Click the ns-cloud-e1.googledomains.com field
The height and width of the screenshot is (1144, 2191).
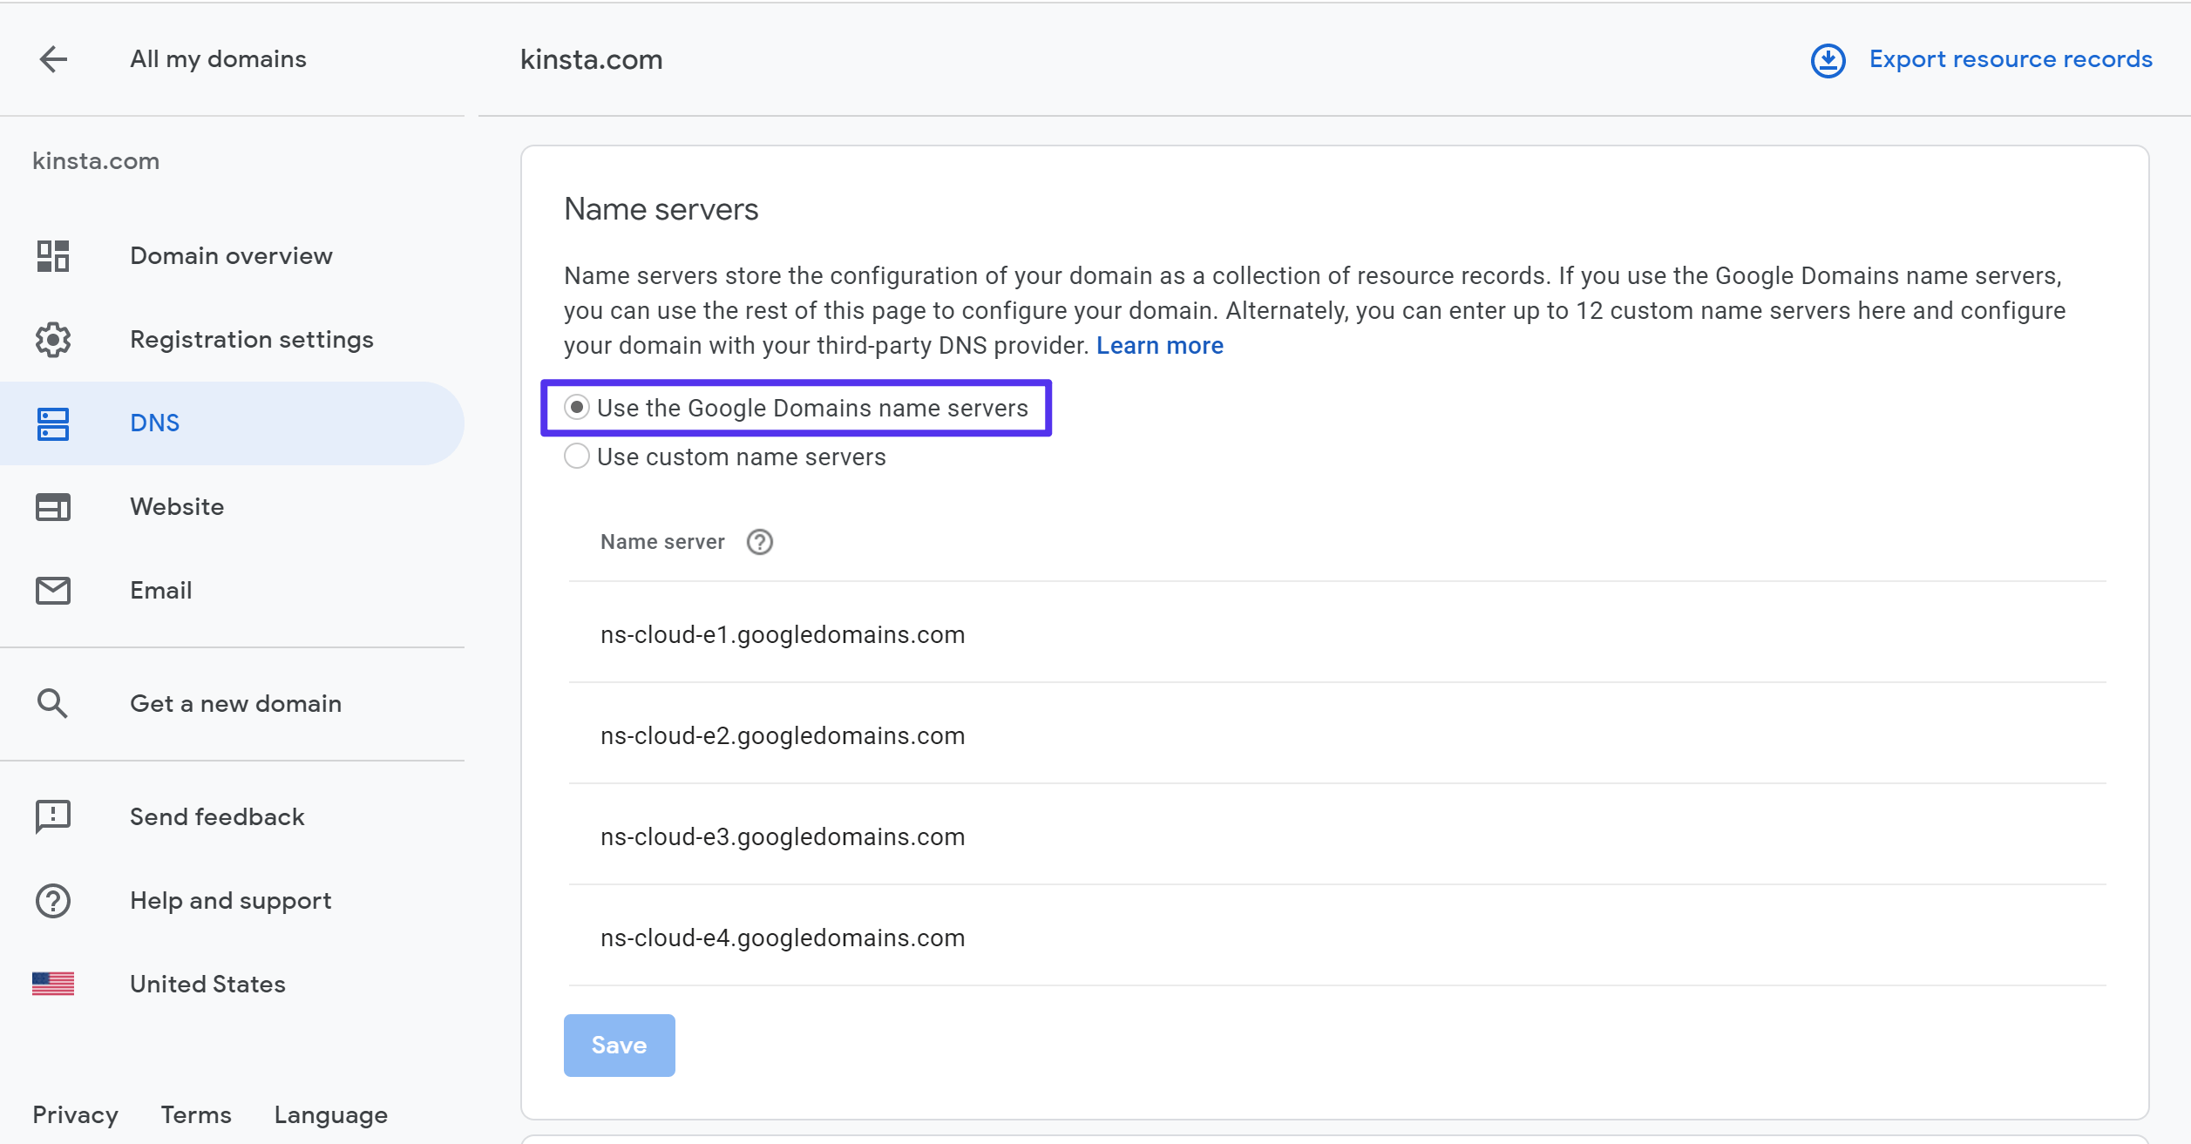[783, 634]
